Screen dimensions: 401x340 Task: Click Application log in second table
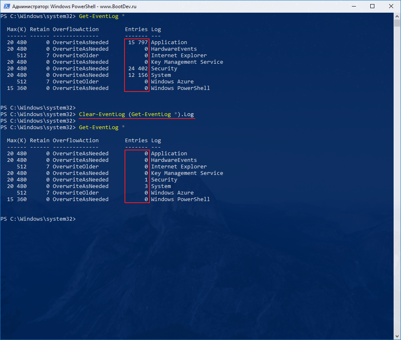coord(169,154)
